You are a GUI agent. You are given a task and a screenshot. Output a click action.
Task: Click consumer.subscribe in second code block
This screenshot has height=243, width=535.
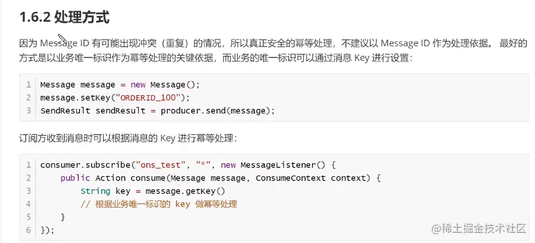click(85, 165)
